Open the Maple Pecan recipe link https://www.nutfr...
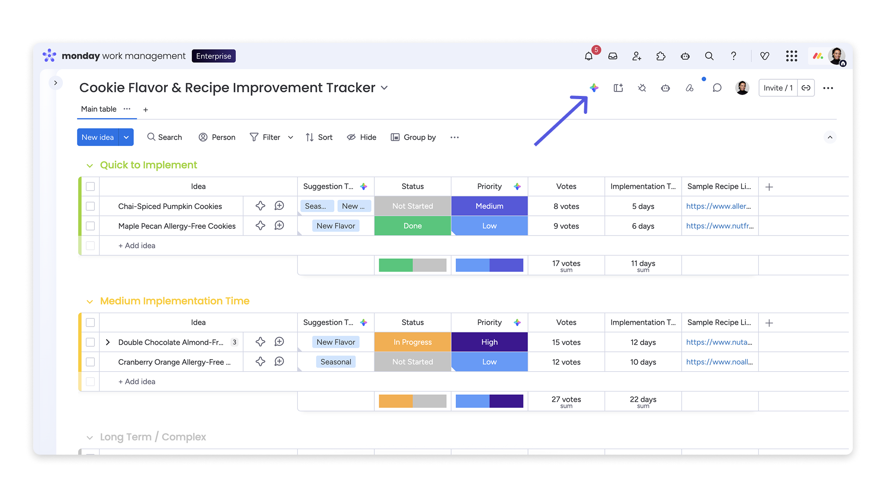The width and height of the screenshot is (886, 498). point(720,226)
